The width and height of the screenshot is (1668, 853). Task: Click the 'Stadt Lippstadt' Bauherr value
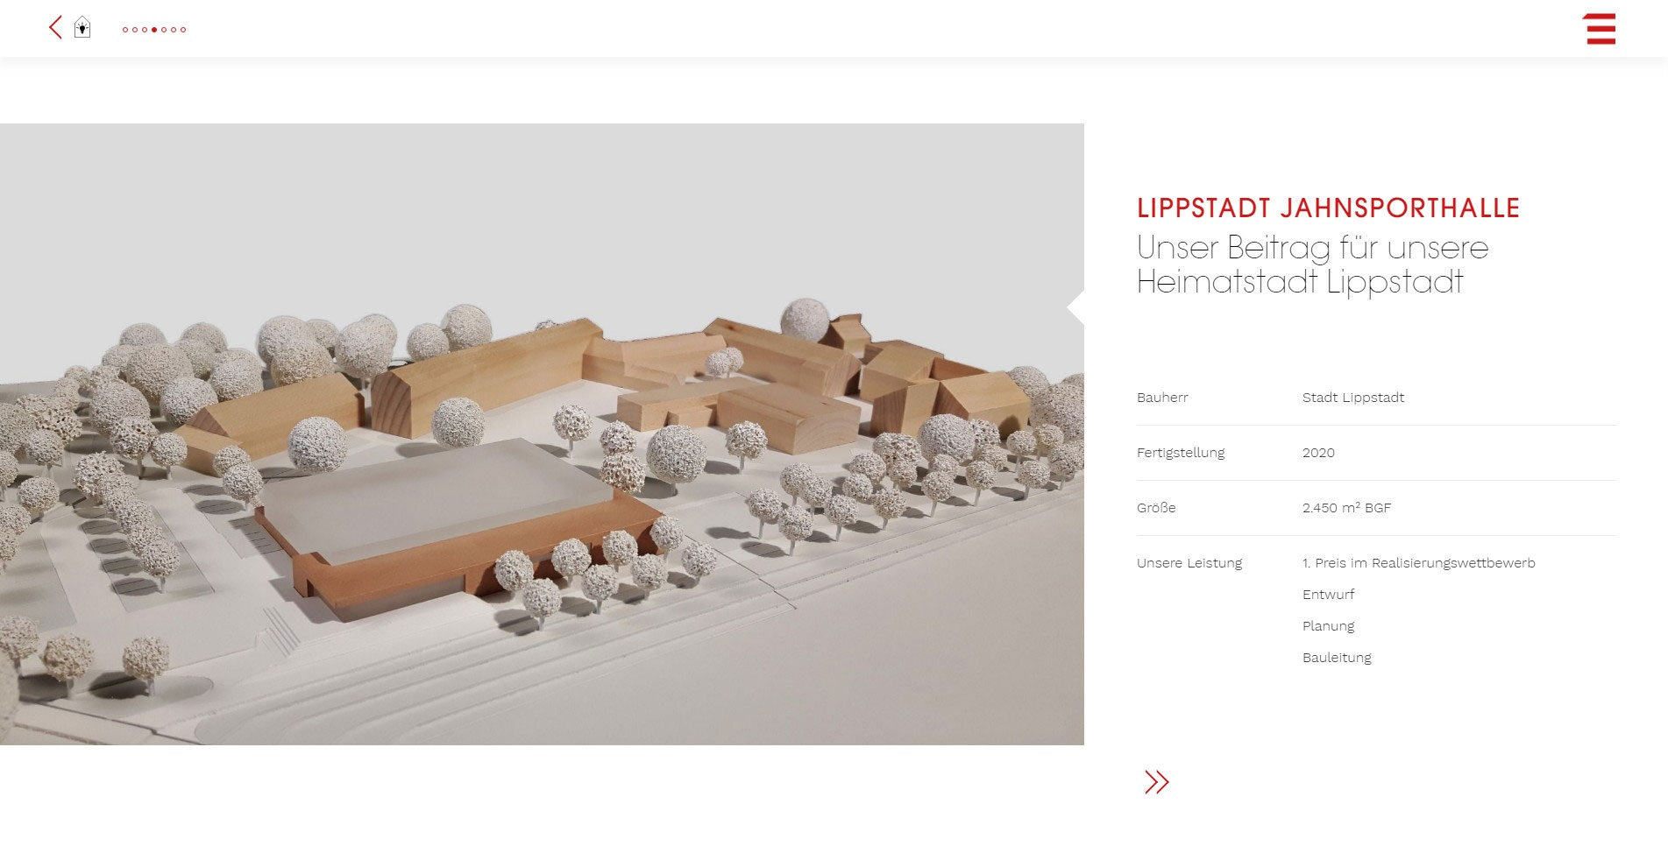point(1352,398)
